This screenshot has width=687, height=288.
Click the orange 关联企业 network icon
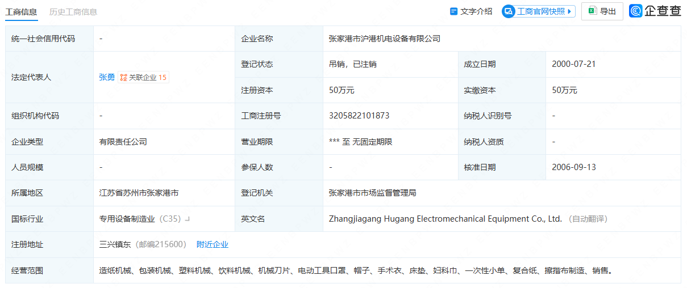123,78
